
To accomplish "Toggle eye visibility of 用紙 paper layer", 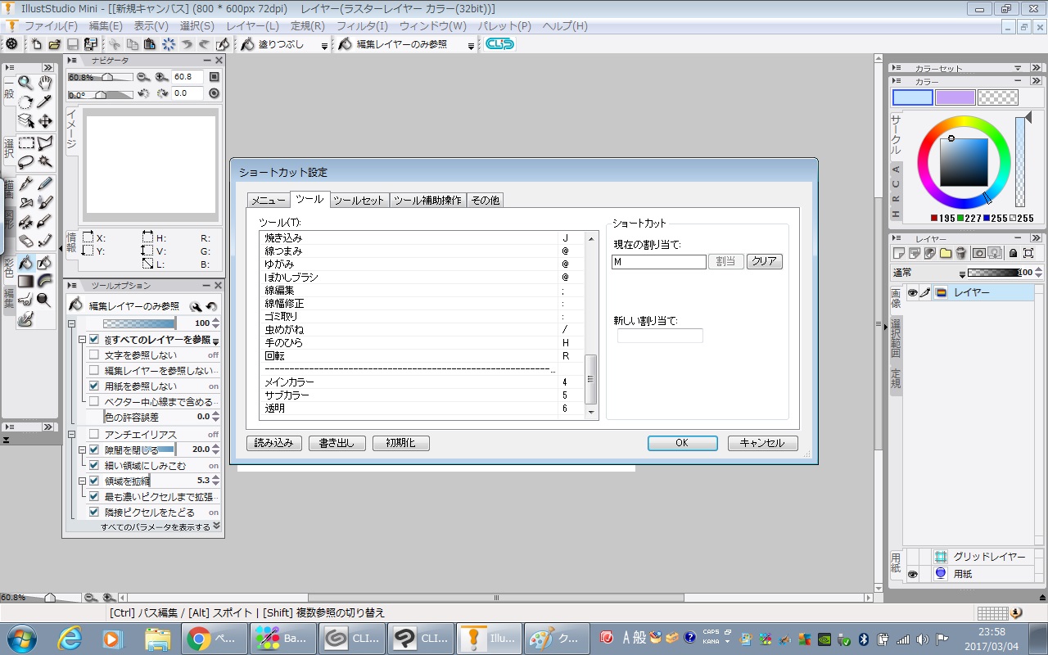I will click(912, 575).
